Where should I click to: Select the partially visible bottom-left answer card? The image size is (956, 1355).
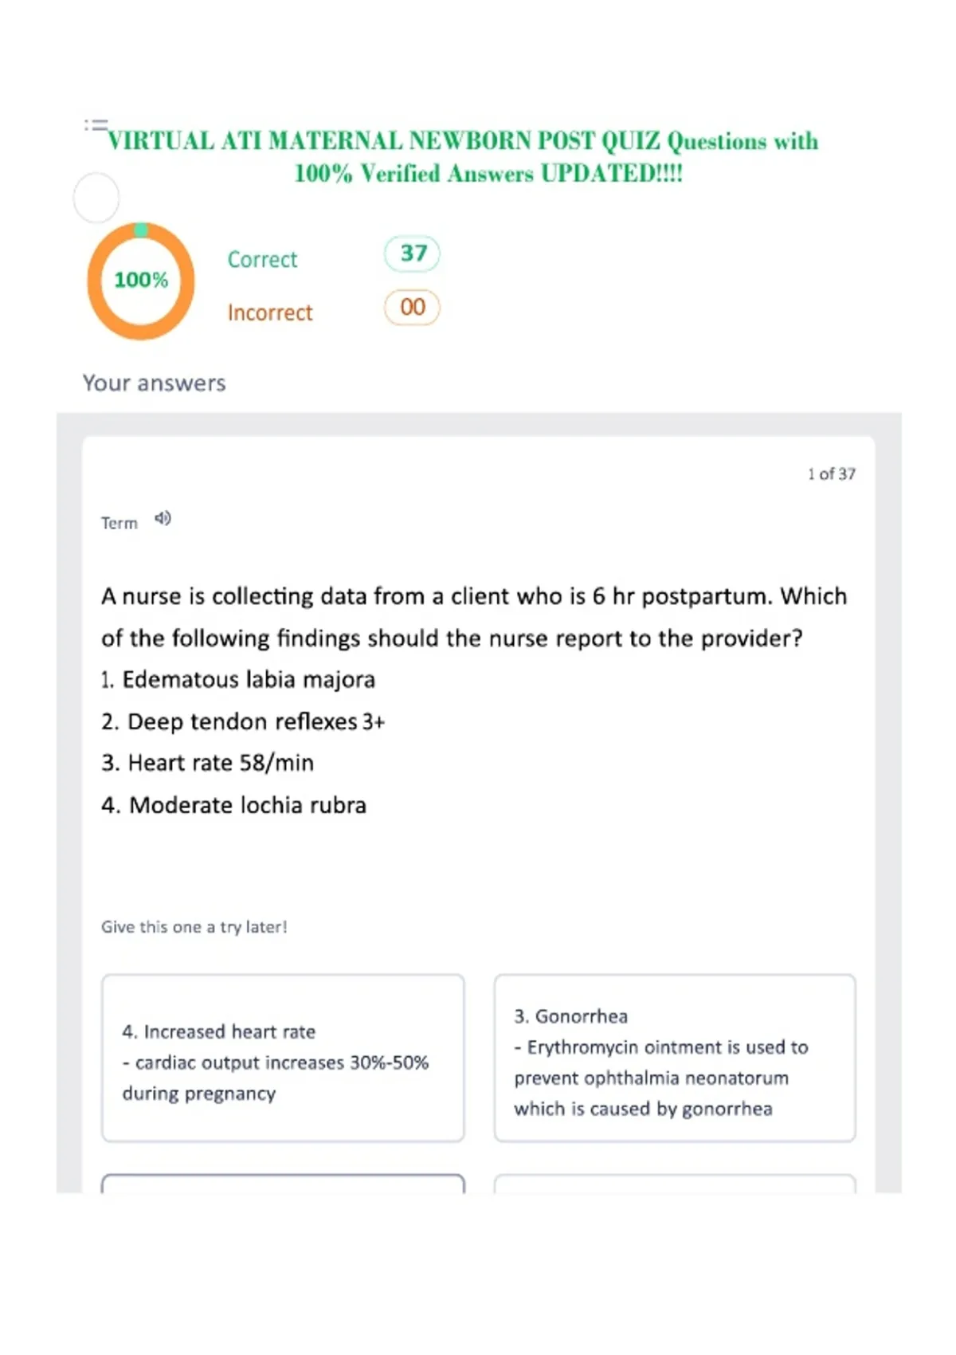pyautogui.click(x=283, y=1183)
